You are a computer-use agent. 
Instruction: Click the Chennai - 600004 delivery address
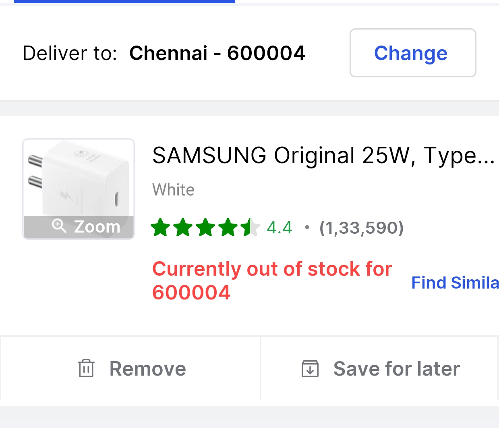pyautogui.click(x=217, y=53)
